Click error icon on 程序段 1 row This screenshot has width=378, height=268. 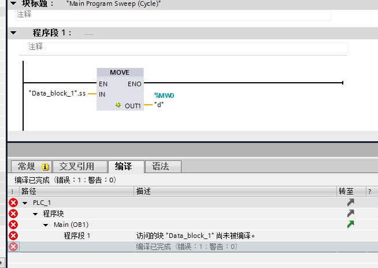tap(13, 236)
